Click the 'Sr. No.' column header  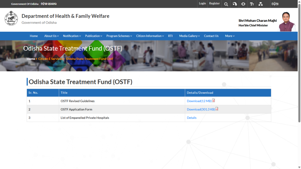pos(43,93)
